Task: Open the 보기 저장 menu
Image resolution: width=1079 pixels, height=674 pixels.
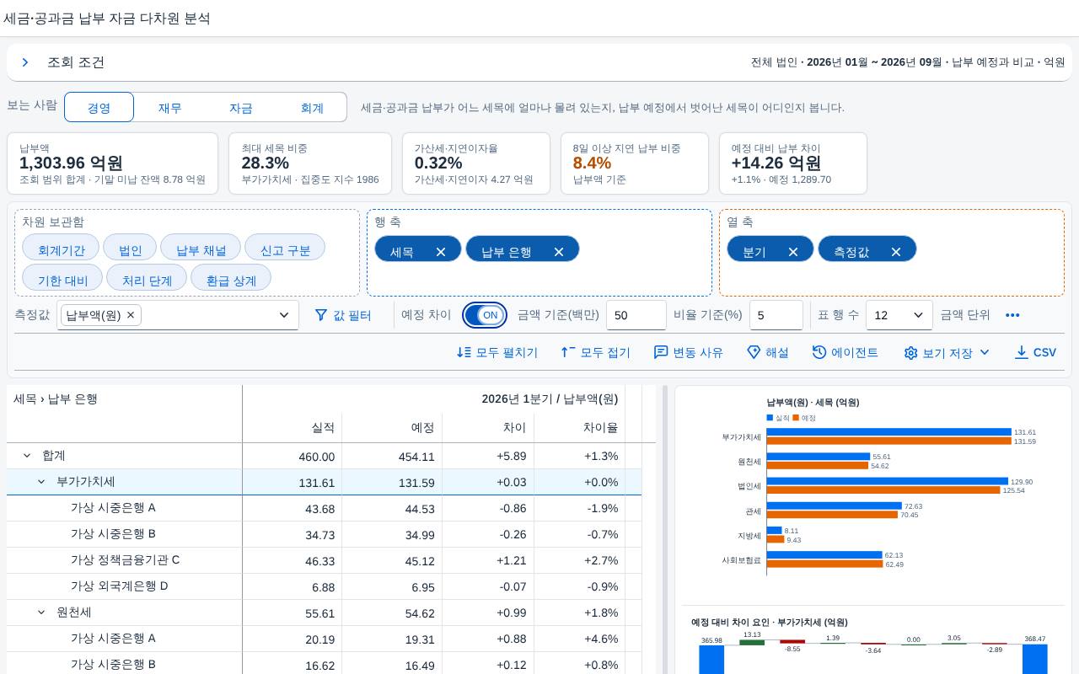Action: [947, 352]
